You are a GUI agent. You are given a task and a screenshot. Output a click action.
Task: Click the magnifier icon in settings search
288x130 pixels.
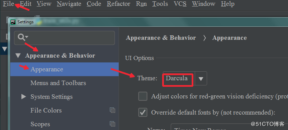point(22,37)
